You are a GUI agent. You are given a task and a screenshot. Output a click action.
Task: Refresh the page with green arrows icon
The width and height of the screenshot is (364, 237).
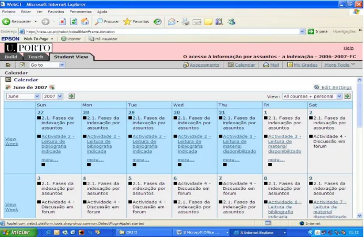(73, 22)
